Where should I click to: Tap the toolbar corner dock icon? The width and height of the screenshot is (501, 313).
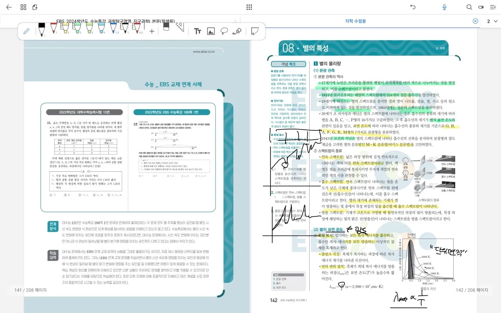click(x=255, y=31)
